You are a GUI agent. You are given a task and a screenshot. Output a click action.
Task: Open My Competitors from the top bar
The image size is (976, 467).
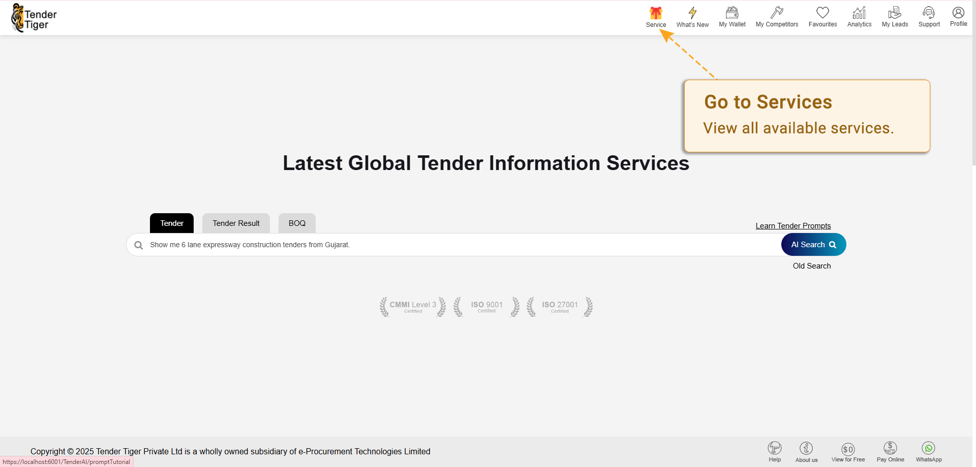[777, 13]
